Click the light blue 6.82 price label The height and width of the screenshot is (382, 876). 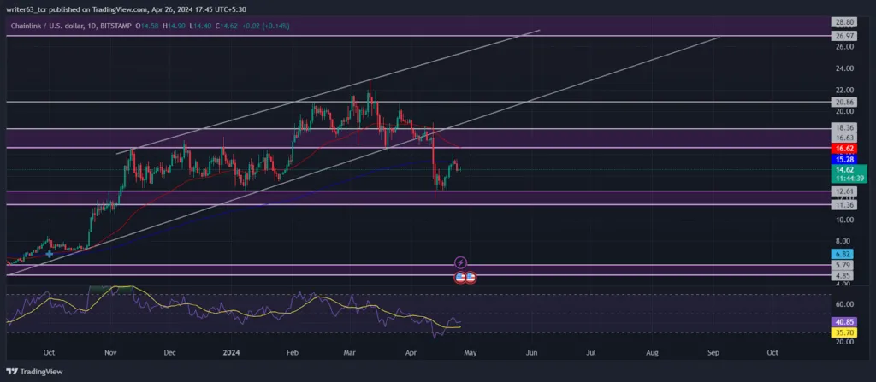841,254
